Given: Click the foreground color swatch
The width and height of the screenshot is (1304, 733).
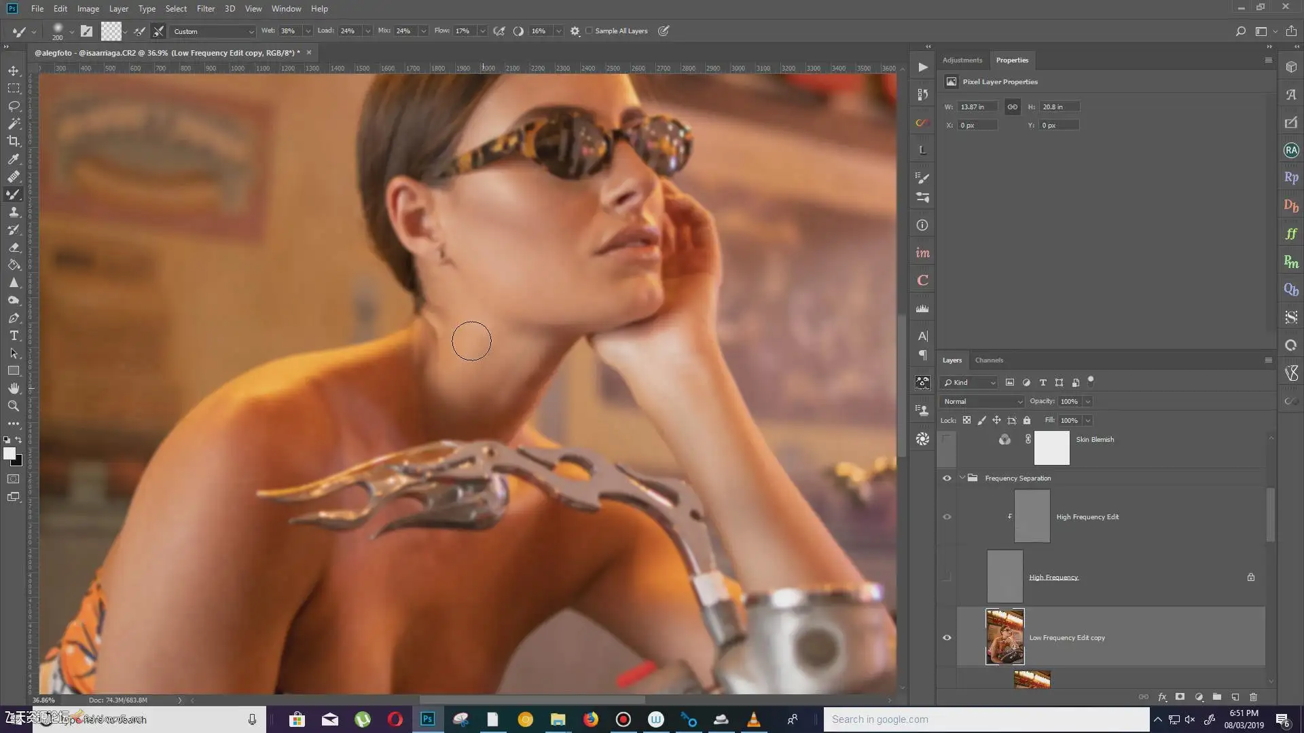Looking at the screenshot, I should (x=9, y=453).
